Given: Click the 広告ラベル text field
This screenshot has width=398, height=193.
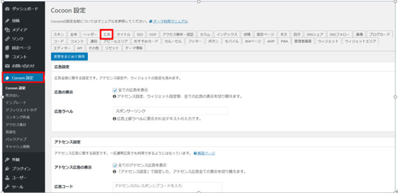Looking at the screenshot, I should coord(170,111).
